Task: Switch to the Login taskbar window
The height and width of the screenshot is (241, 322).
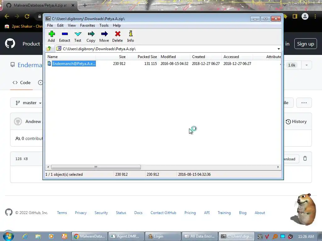Action: (x=163, y=236)
